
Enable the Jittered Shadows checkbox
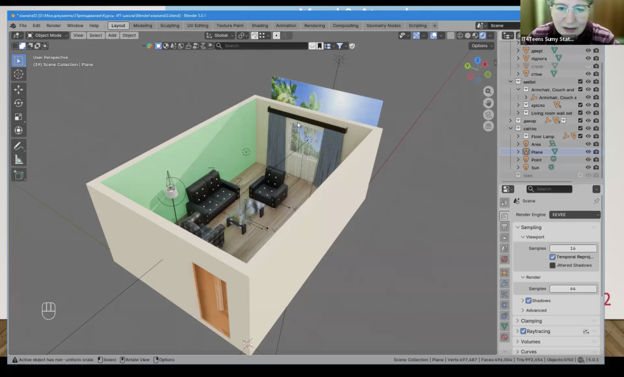(552, 265)
